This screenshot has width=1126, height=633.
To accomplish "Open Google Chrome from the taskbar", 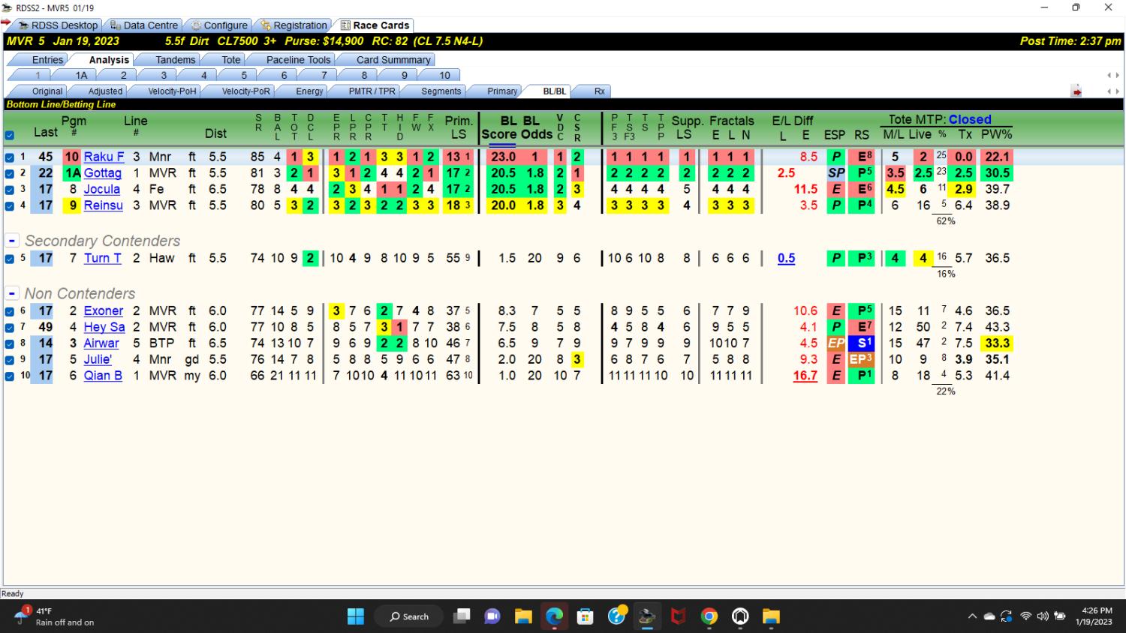I will (x=709, y=616).
